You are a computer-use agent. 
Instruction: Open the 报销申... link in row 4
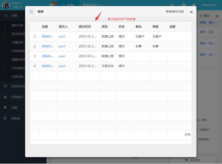(x=48, y=66)
